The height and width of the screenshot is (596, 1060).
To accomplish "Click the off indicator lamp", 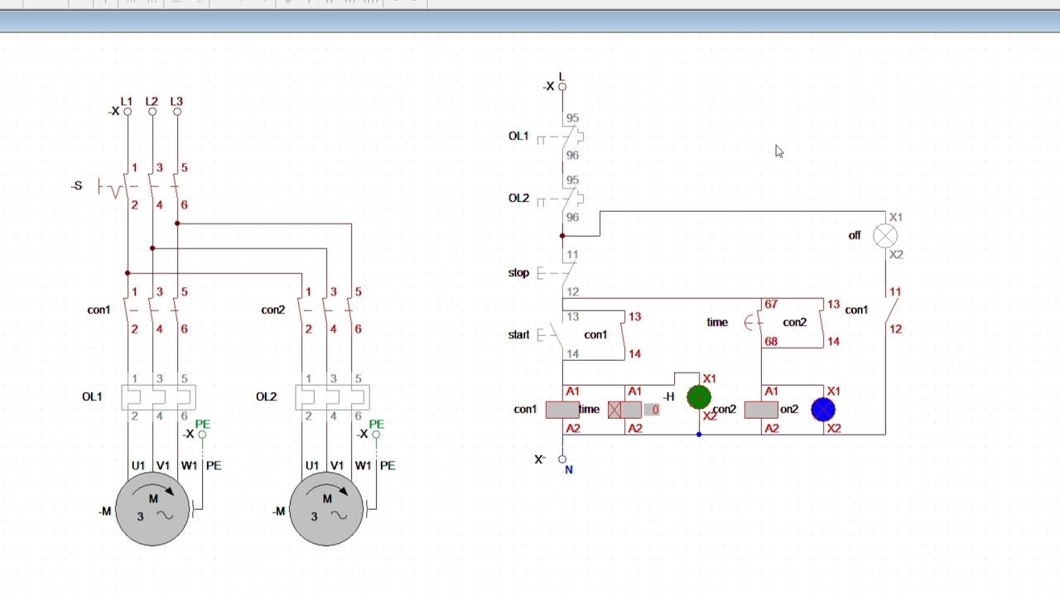I will pos(885,236).
